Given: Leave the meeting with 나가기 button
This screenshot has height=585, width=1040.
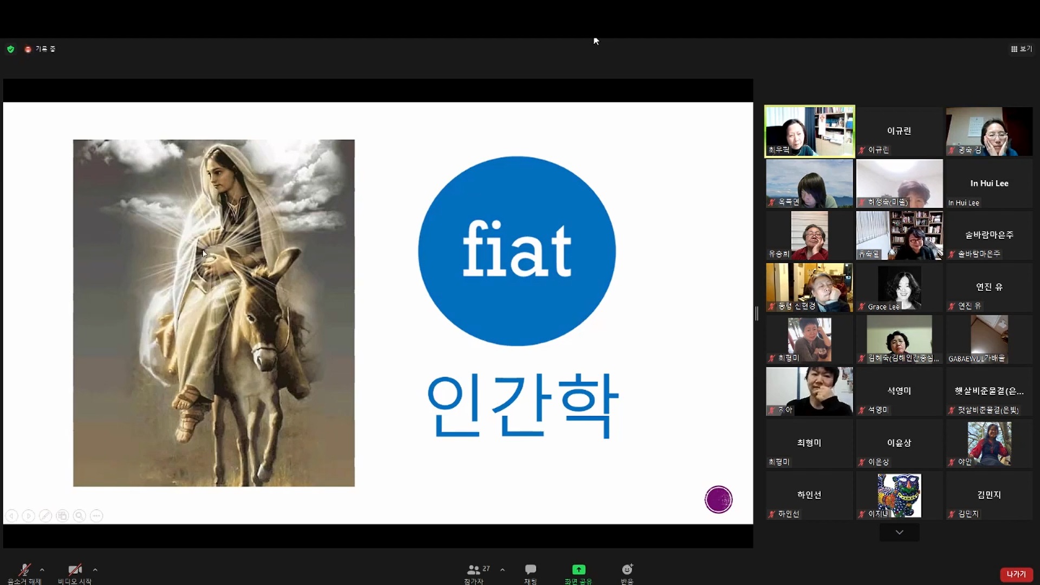Looking at the screenshot, I should (x=1016, y=574).
